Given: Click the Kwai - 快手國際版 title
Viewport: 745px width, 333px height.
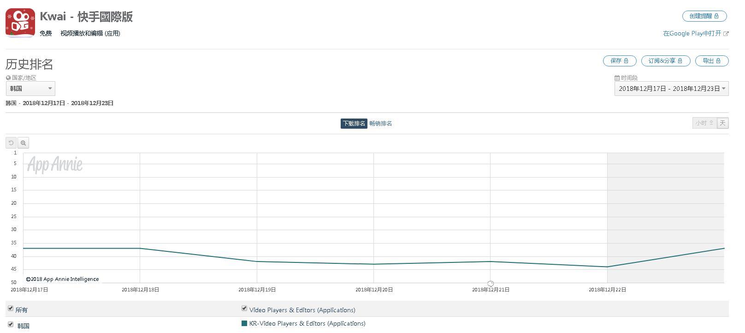Looking at the screenshot, I should pos(87,17).
